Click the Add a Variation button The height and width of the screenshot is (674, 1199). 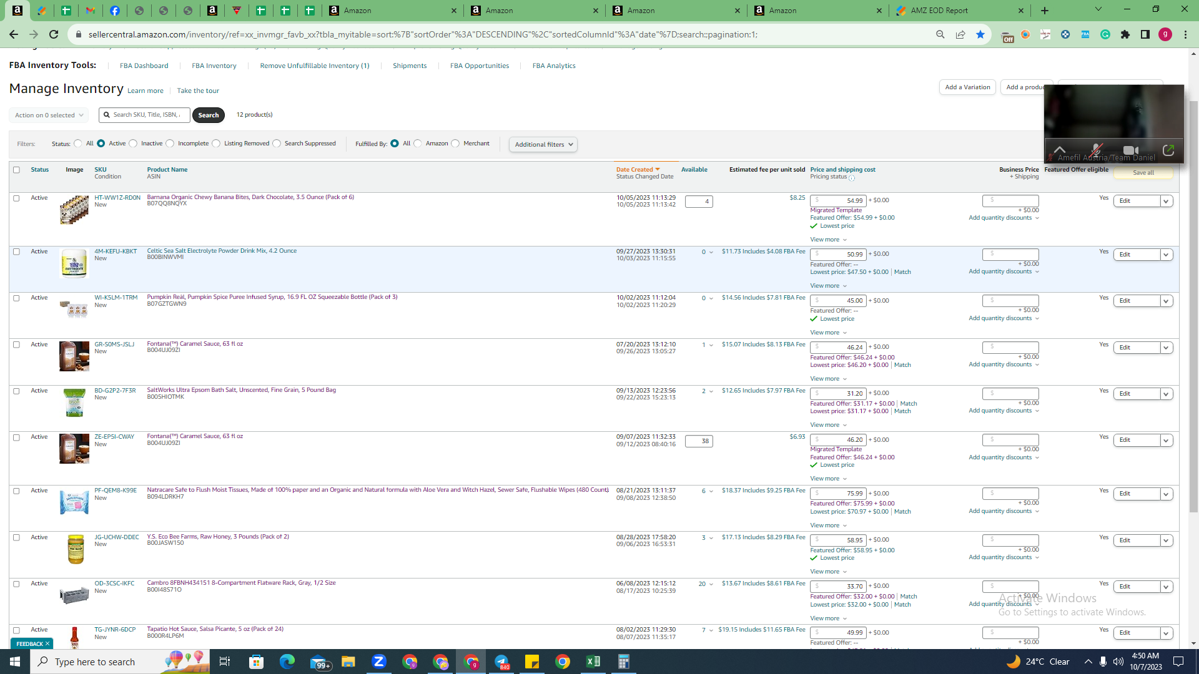967,87
